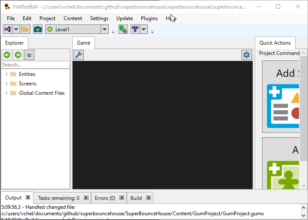Click the blue T-shaped toolbar icon
This screenshot has width=308, height=220.
click(x=135, y=30)
